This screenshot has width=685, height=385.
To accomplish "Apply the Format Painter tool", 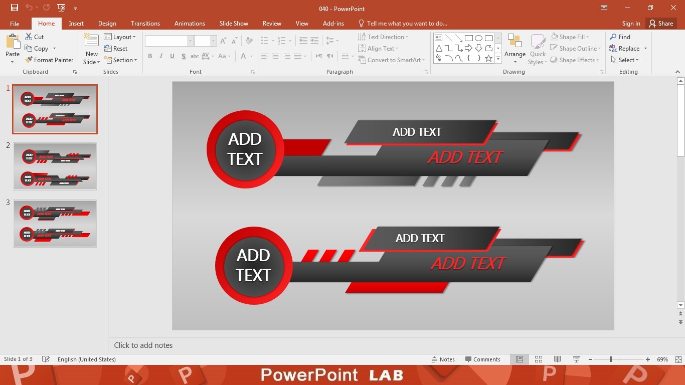I will coord(49,60).
